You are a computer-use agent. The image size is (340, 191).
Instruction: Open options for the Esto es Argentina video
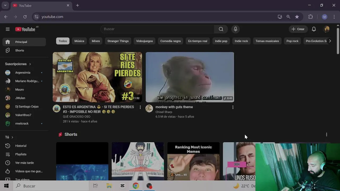[140, 107]
